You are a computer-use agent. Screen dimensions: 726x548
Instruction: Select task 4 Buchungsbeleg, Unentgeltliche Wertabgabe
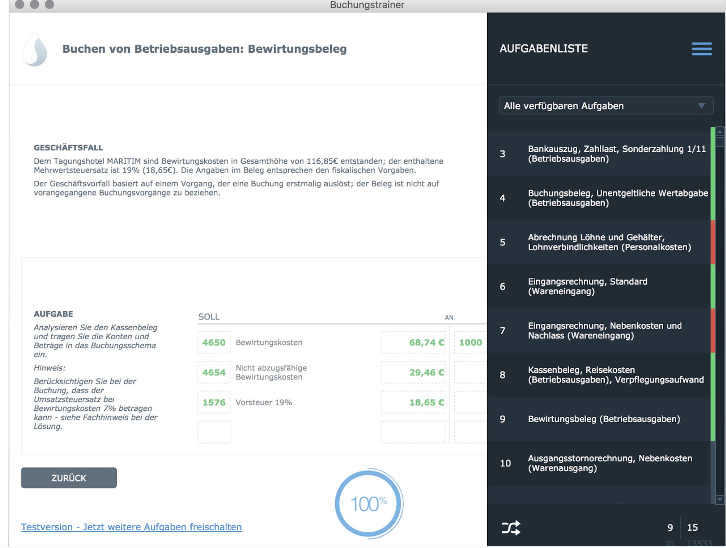point(598,198)
